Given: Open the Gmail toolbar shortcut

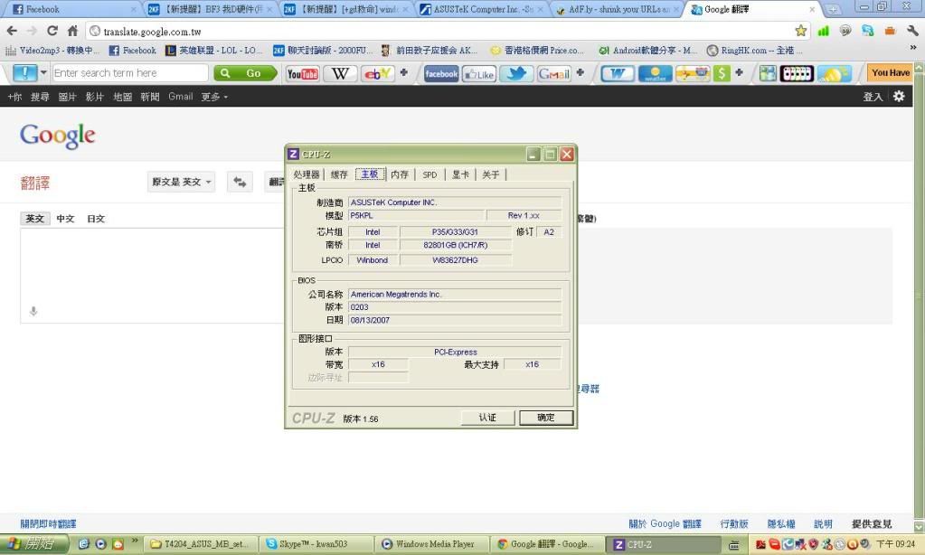Looking at the screenshot, I should 554,74.
